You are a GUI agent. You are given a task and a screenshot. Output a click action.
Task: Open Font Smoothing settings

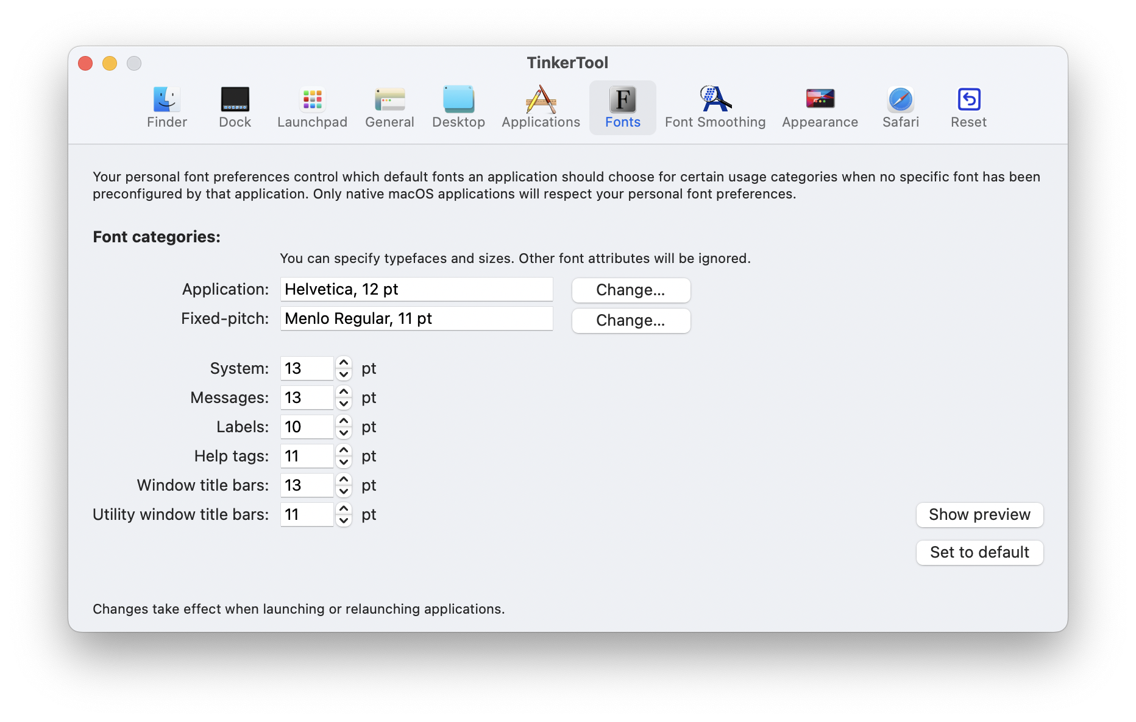pos(715,108)
